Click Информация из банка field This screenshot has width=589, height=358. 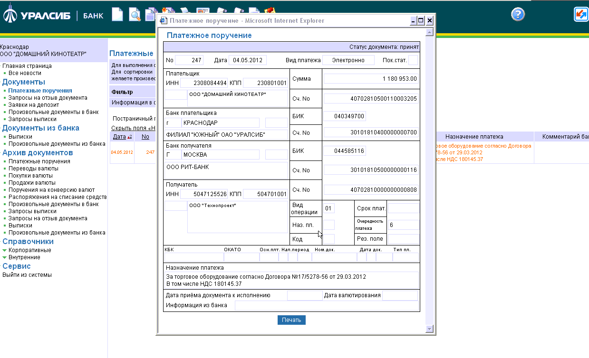point(327,305)
